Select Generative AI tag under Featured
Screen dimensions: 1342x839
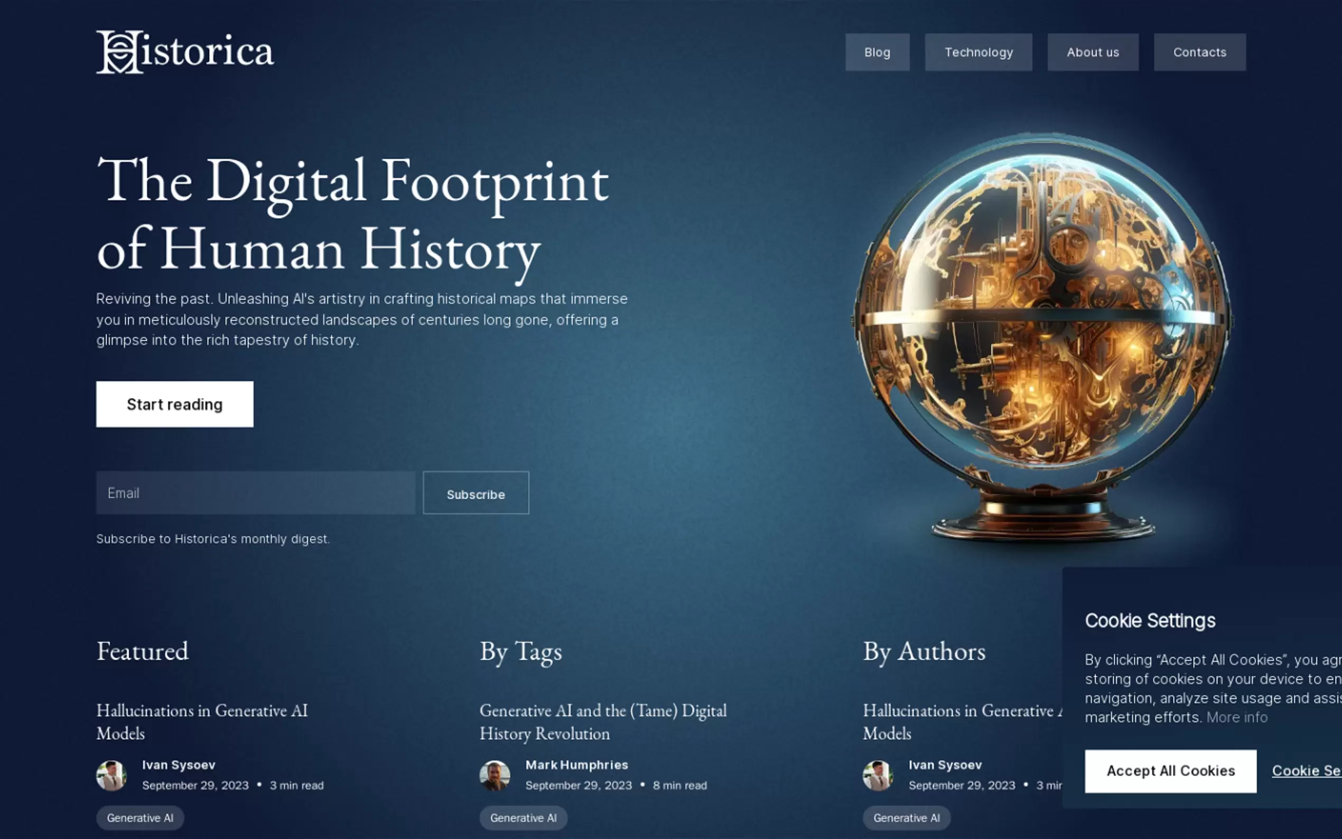[140, 818]
